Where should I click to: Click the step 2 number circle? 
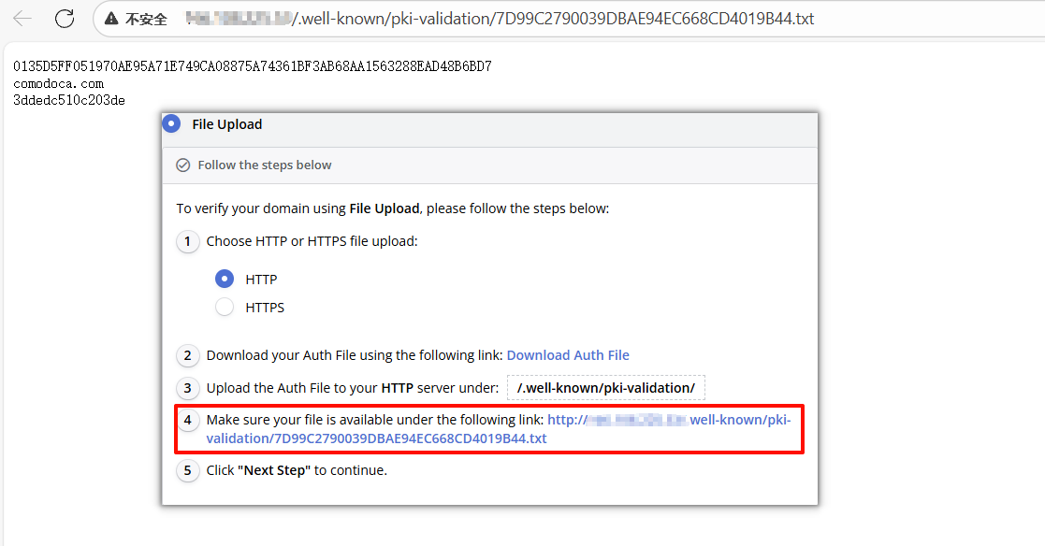pyautogui.click(x=188, y=355)
